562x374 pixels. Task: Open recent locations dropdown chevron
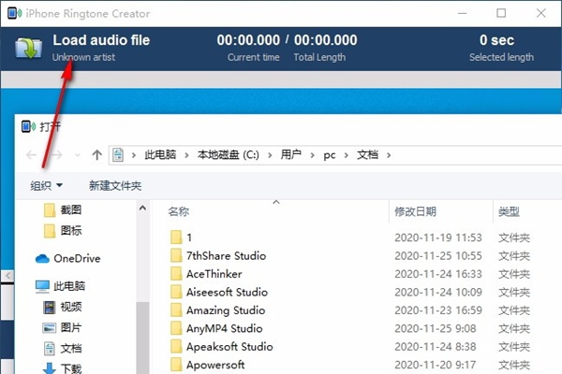coord(77,155)
